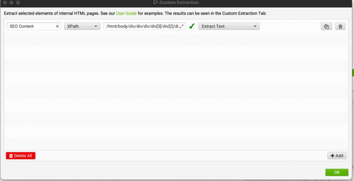Clear the SEO Content extractor name
Screen dimensions: 354x181
[57, 26]
